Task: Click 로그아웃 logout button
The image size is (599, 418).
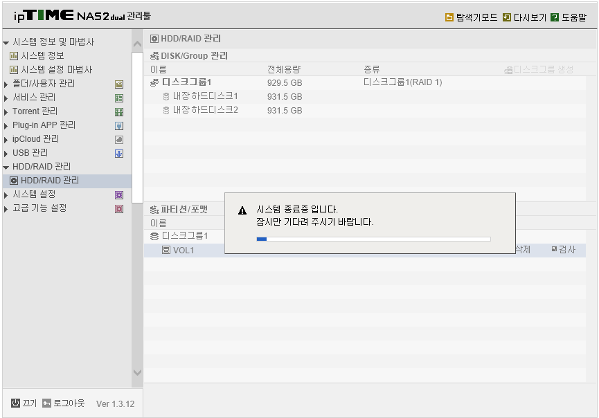Action: (69, 403)
